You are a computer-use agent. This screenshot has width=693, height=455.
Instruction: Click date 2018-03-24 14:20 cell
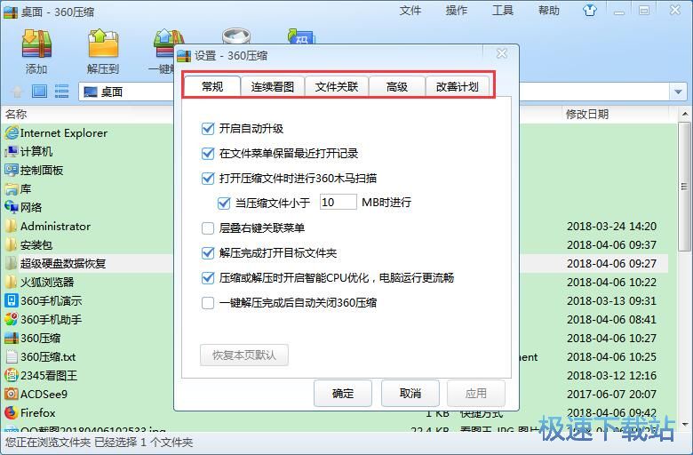pyautogui.click(x=611, y=227)
